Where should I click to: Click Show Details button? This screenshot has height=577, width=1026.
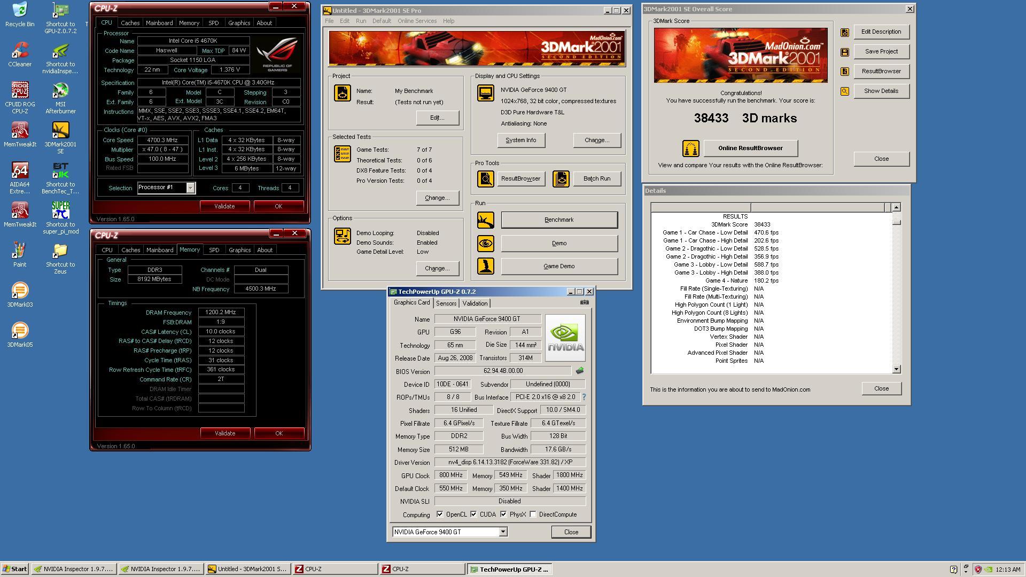881,91
